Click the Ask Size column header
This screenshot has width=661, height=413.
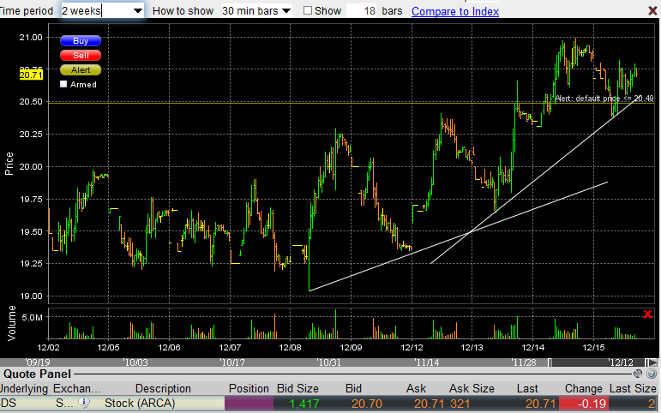(x=472, y=388)
